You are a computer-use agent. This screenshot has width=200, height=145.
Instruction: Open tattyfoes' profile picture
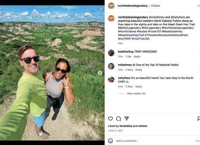tap(111, 79)
